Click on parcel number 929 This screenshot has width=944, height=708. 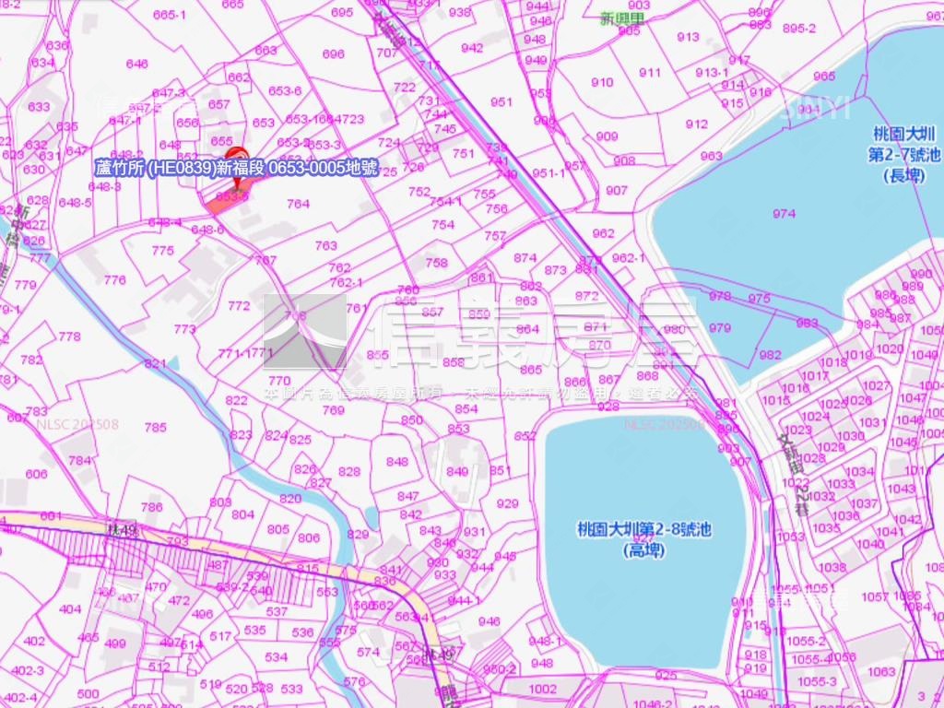click(507, 503)
